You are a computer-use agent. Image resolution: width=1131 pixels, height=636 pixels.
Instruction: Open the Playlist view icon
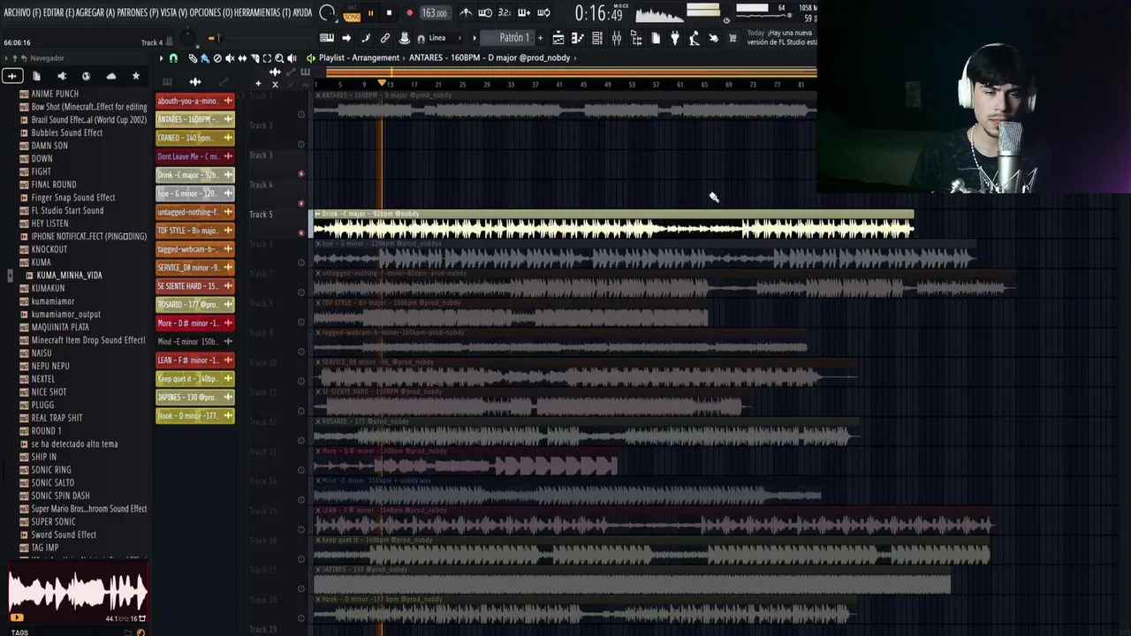pos(558,38)
